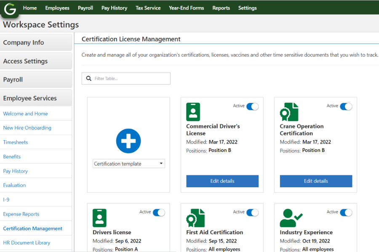This screenshot has width=379, height=252.
Task: Click the magnifying glass in the filter field
Action: pos(88,78)
